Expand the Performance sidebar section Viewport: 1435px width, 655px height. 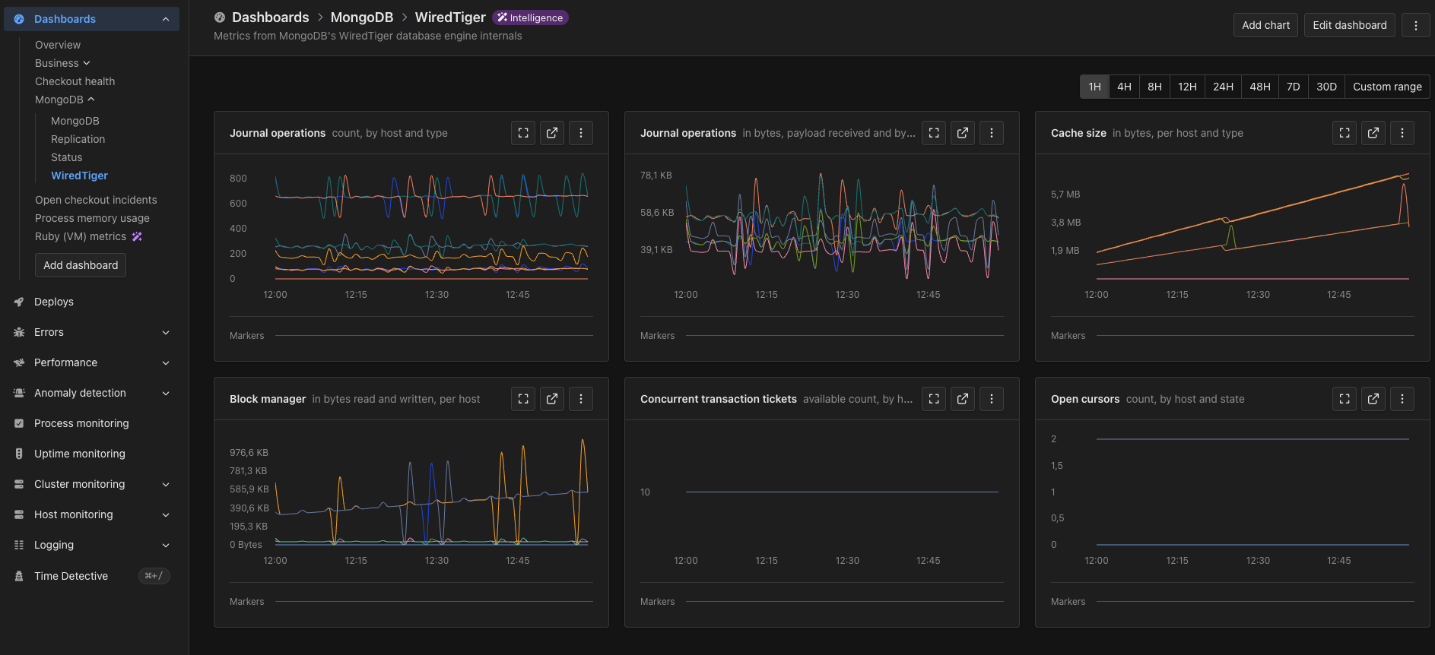coord(166,362)
